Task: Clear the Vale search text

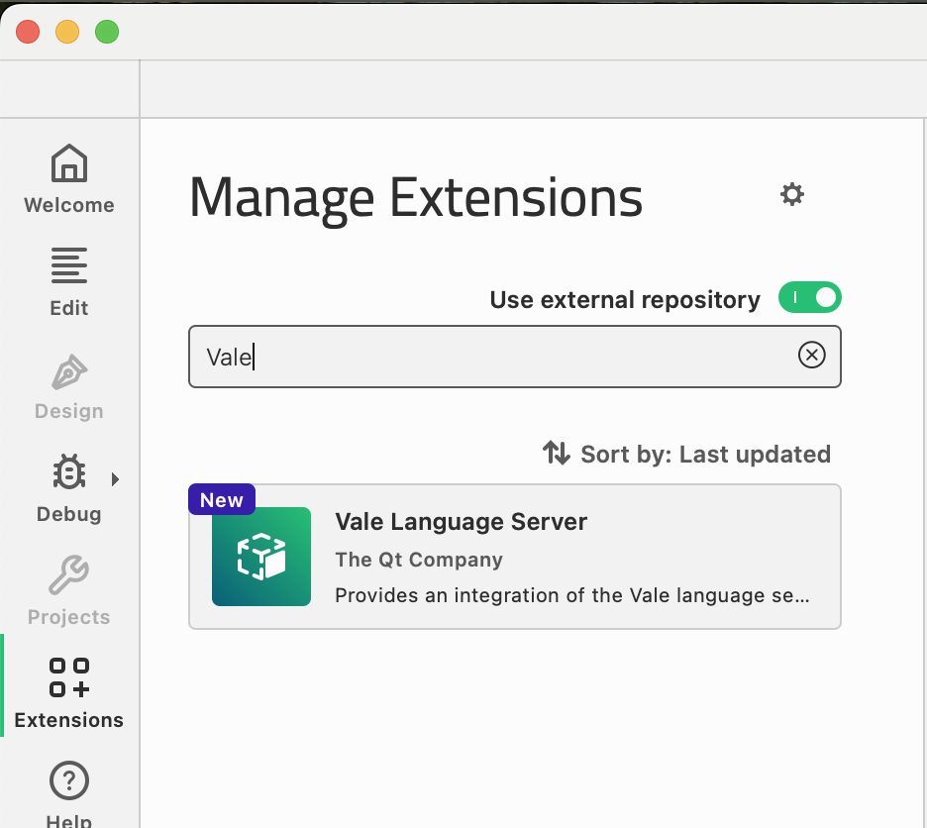Action: 811,355
